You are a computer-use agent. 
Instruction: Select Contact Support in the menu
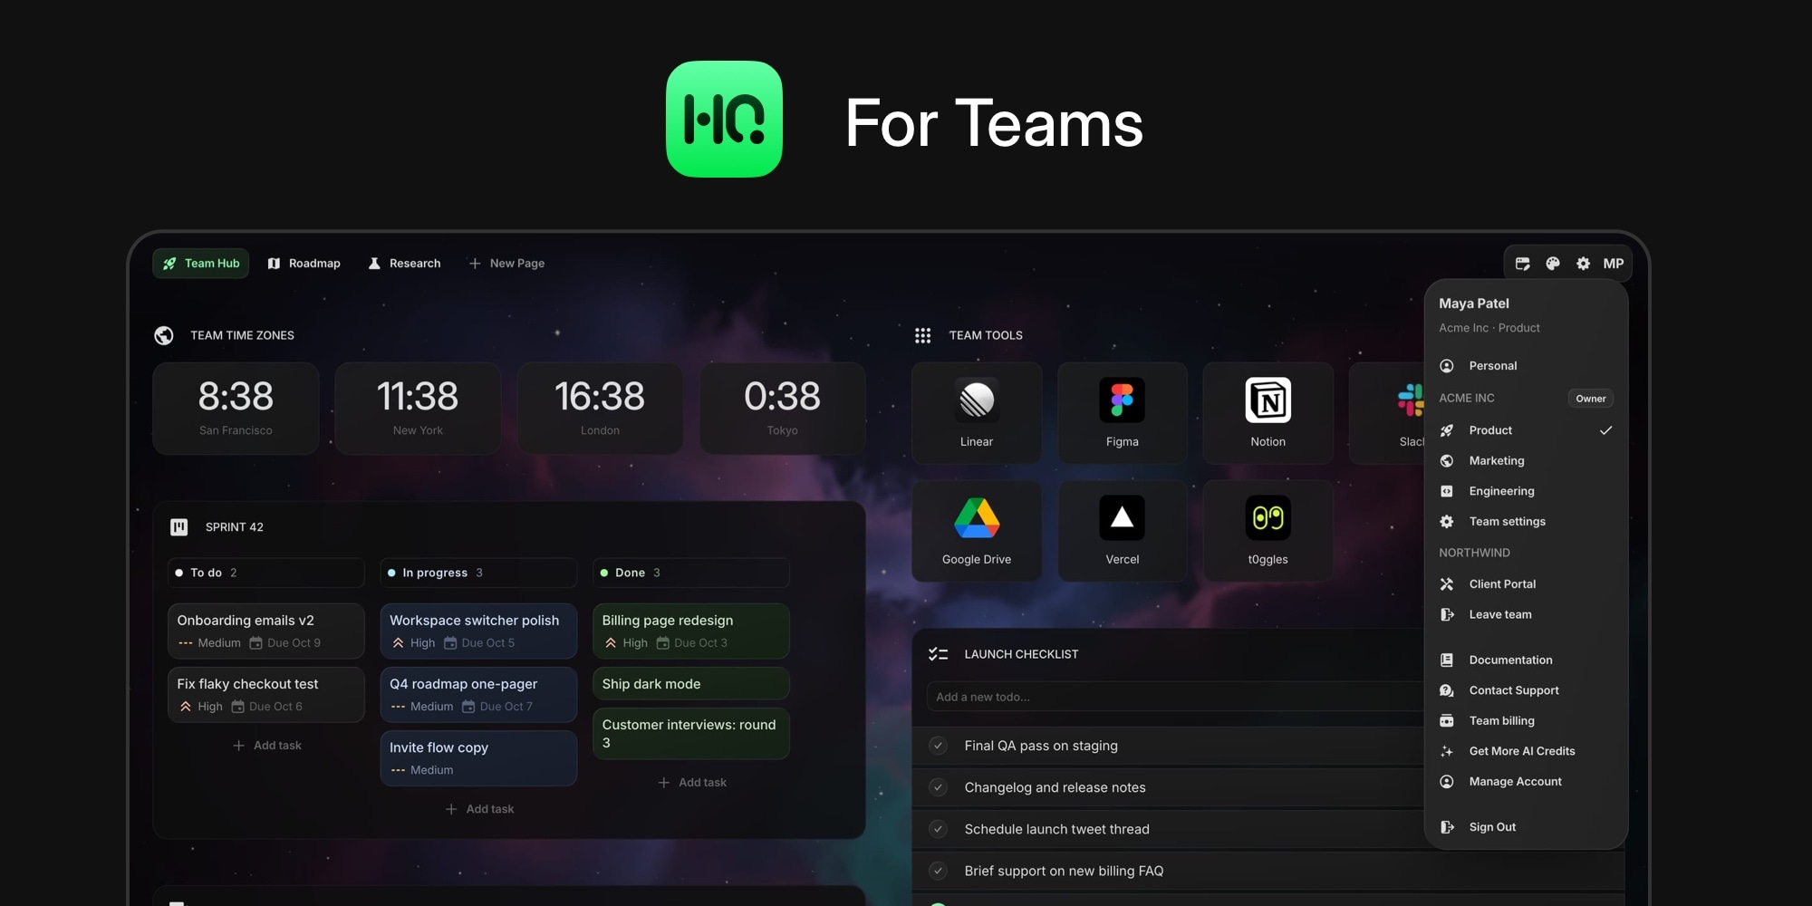point(1526,690)
